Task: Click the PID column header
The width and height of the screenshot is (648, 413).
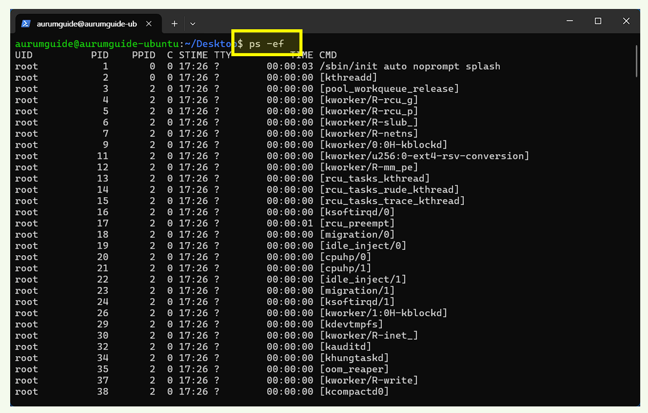Action: [100, 55]
